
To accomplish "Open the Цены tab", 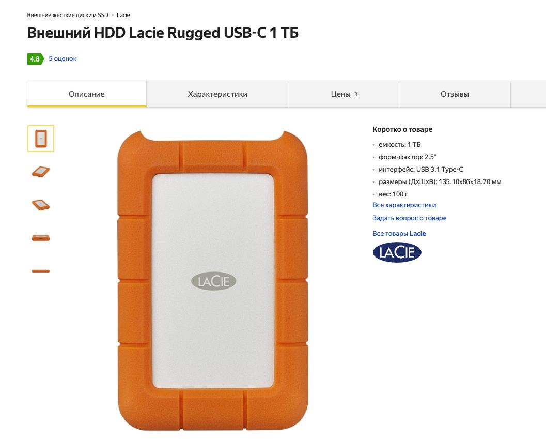I will pos(344,94).
